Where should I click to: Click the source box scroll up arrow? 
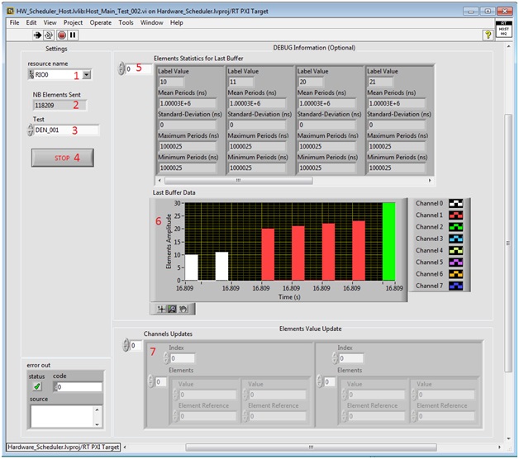(x=98, y=409)
